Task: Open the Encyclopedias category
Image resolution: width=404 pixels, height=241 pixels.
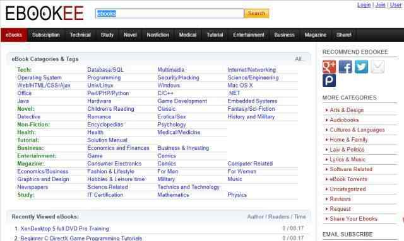Action: coord(105,125)
